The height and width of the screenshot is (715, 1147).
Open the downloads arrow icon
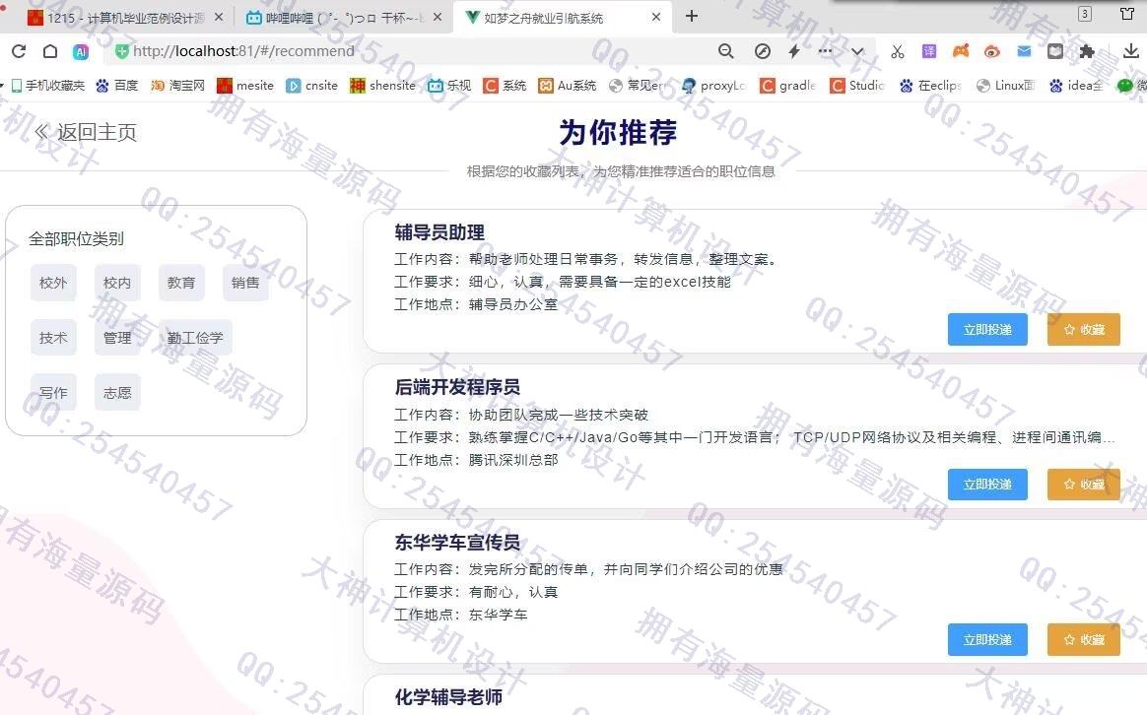[1131, 51]
